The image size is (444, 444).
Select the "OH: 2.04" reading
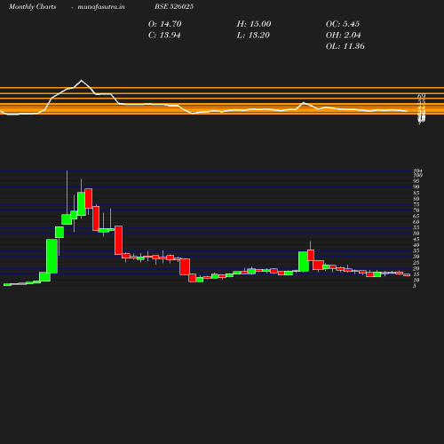(x=344, y=36)
